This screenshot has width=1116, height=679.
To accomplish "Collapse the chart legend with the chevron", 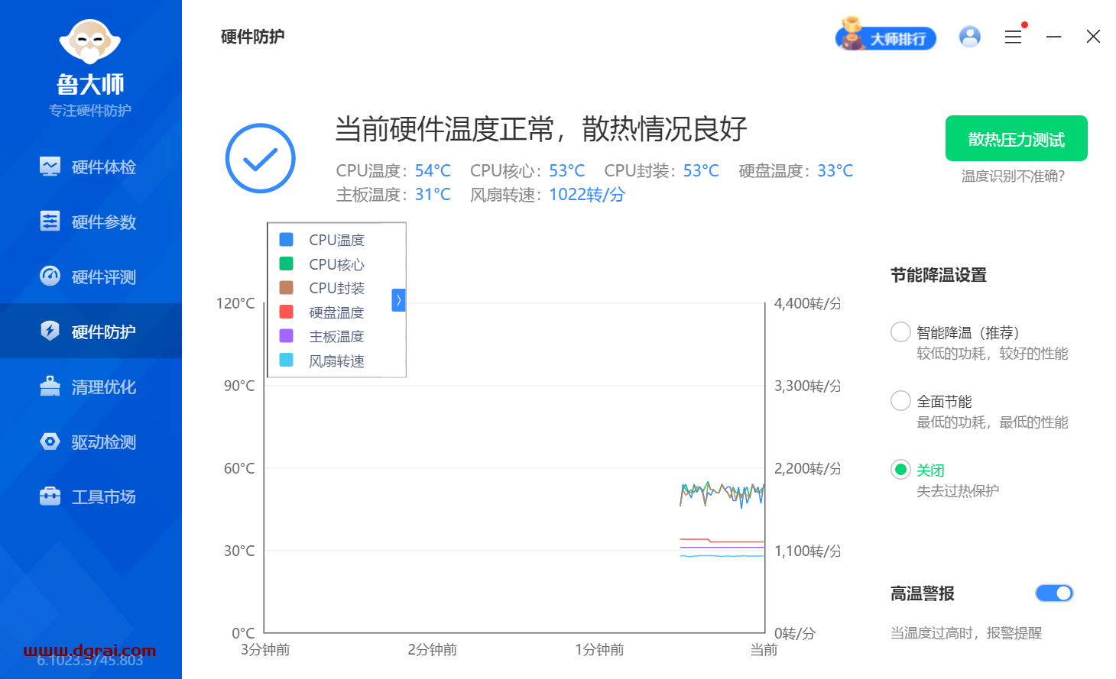I will (398, 300).
